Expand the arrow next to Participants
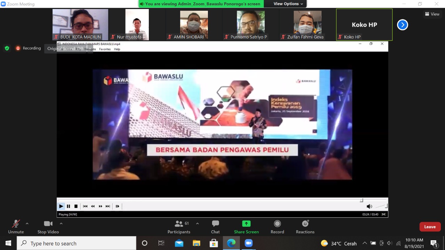This screenshot has height=250, width=445. (197, 224)
